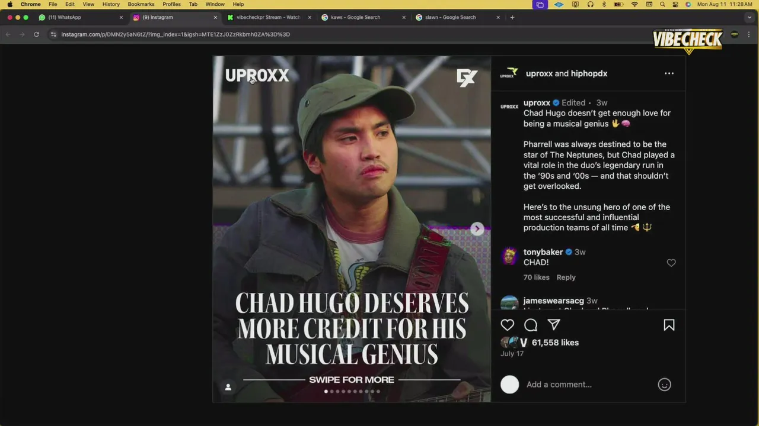Open a new browser tab
Screen dimensions: 759x426
tap(512, 17)
